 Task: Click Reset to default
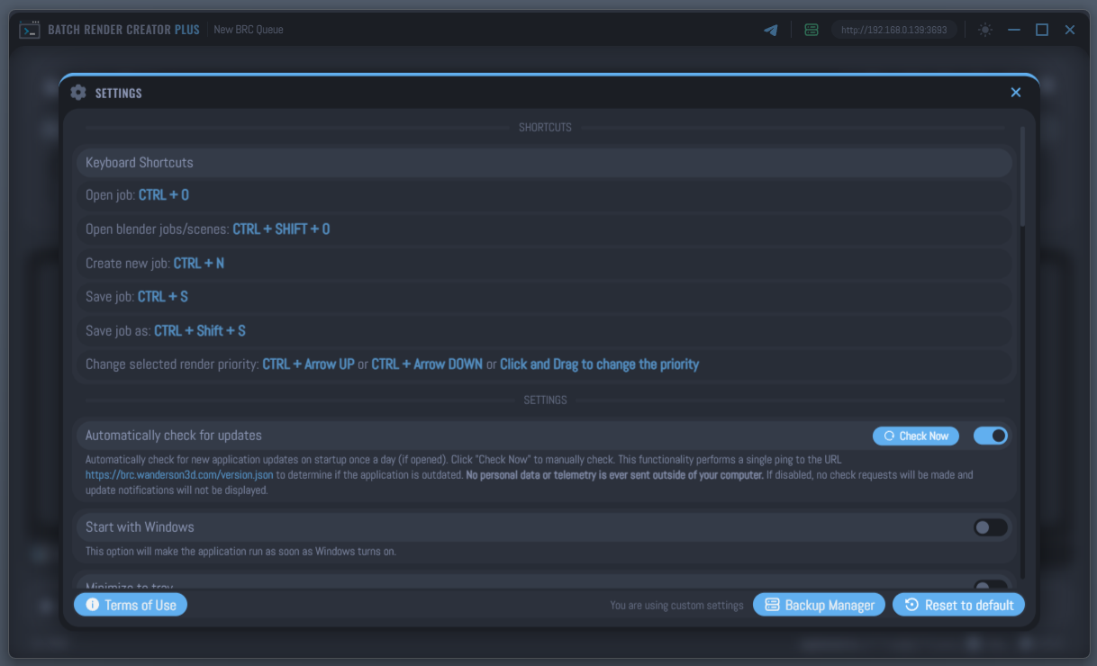[x=958, y=605]
